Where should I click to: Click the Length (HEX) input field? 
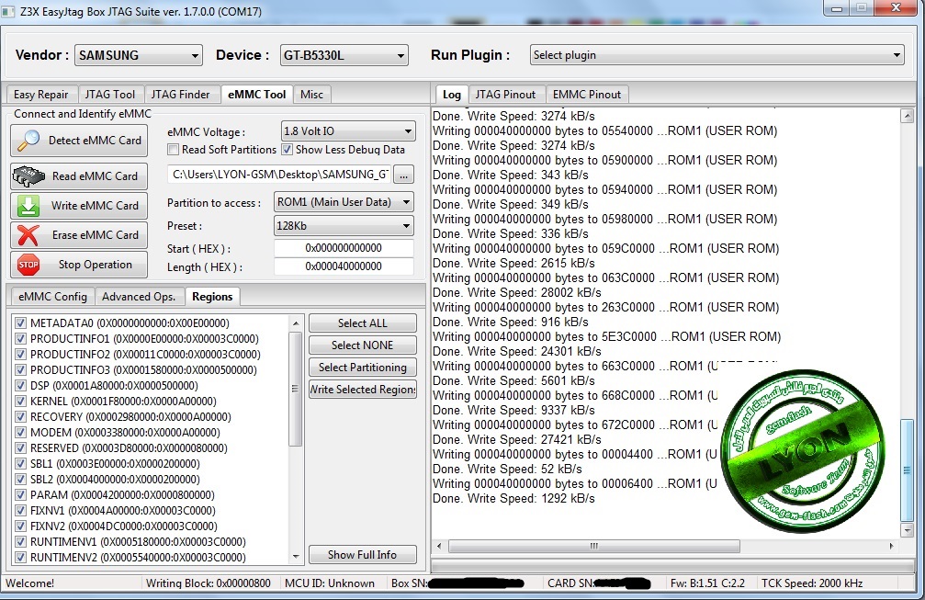344,266
